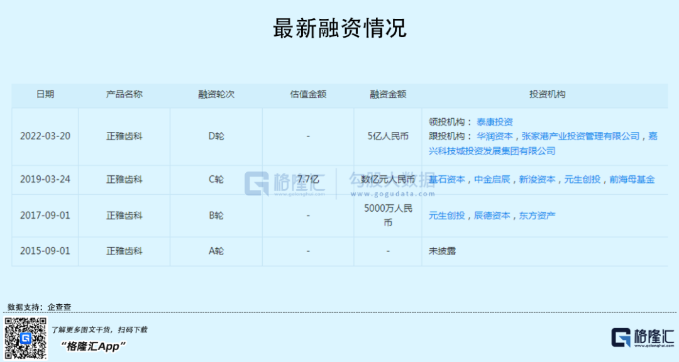This screenshot has width=679, height=362.
Task: Open the 前海母基金 investor link
Action: (632, 179)
